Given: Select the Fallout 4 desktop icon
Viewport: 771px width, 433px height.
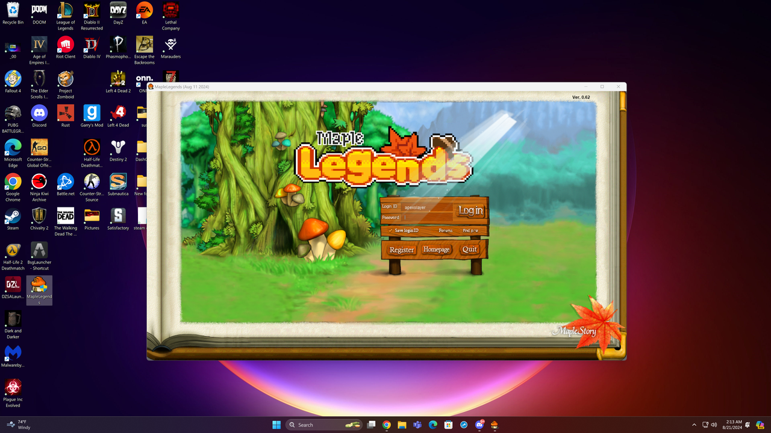Looking at the screenshot, I should [x=13, y=82].
